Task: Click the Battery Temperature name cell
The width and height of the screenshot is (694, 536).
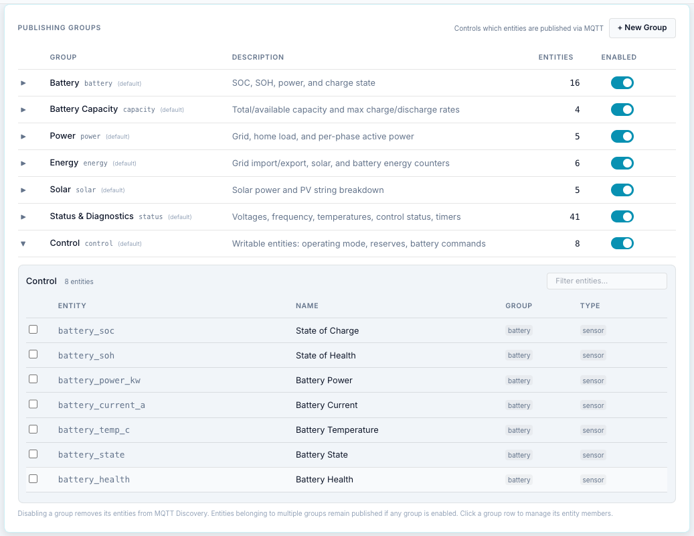Action: [x=337, y=430]
